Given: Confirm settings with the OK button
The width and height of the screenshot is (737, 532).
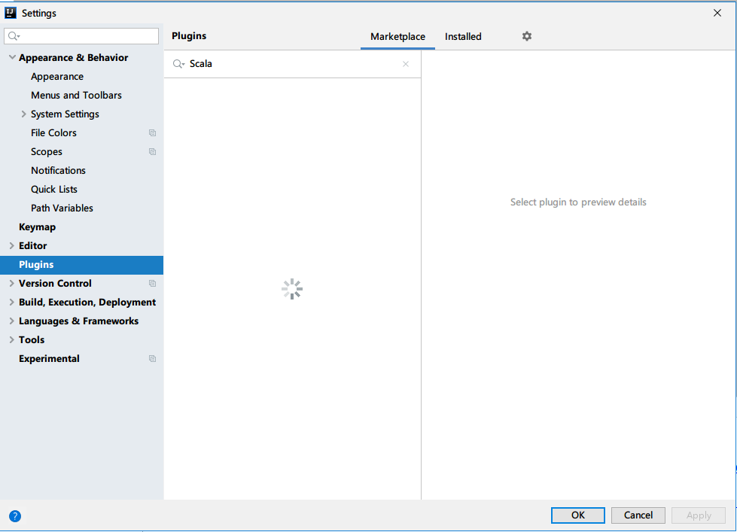Looking at the screenshot, I should (577, 515).
